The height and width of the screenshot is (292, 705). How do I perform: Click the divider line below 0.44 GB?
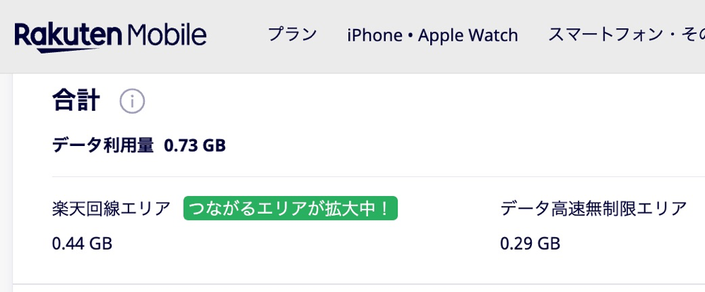click(x=353, y=284)
